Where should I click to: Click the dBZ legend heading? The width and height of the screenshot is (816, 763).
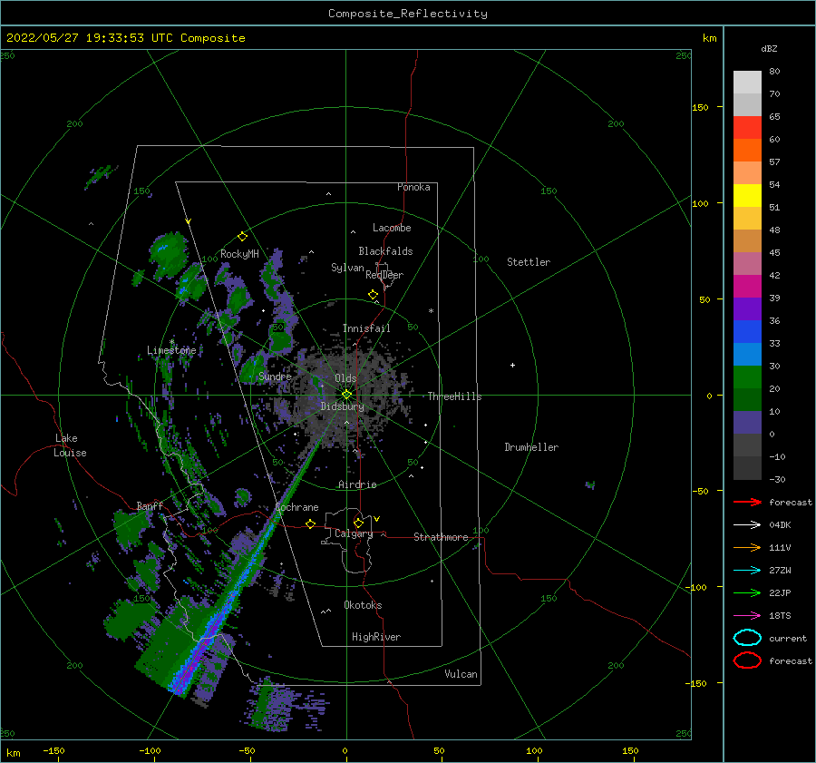pyautogui.click(x=769, y=48)
